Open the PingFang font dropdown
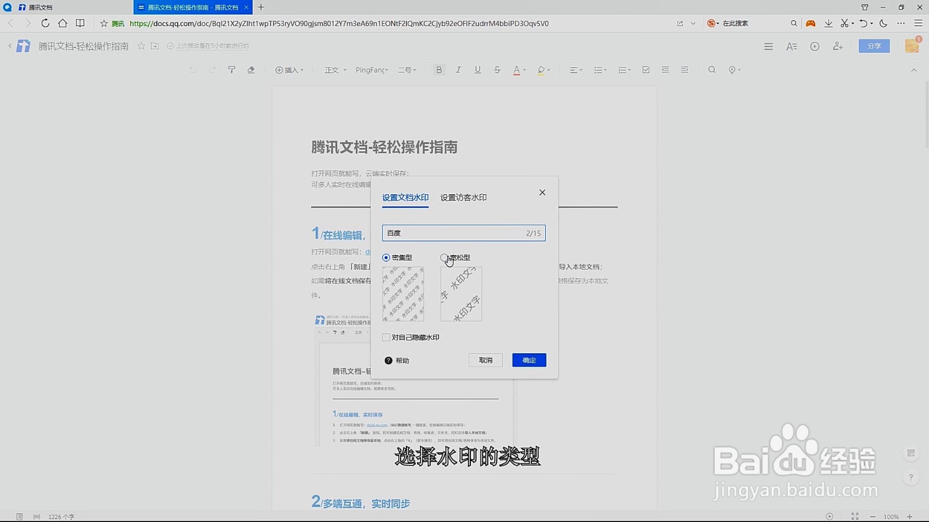 coord(372,70)
